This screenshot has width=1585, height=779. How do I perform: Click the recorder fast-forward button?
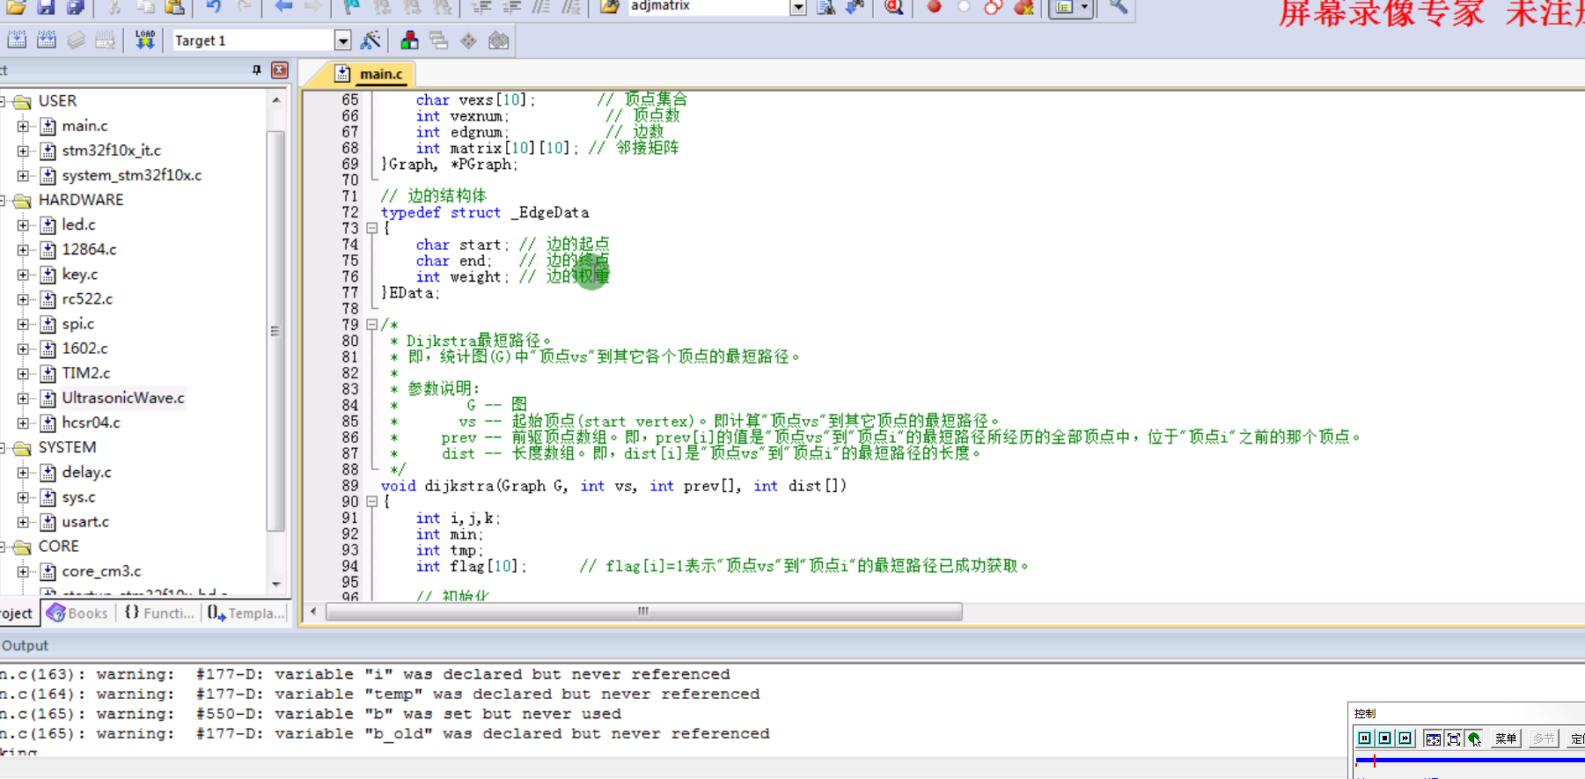(1405, 739)
